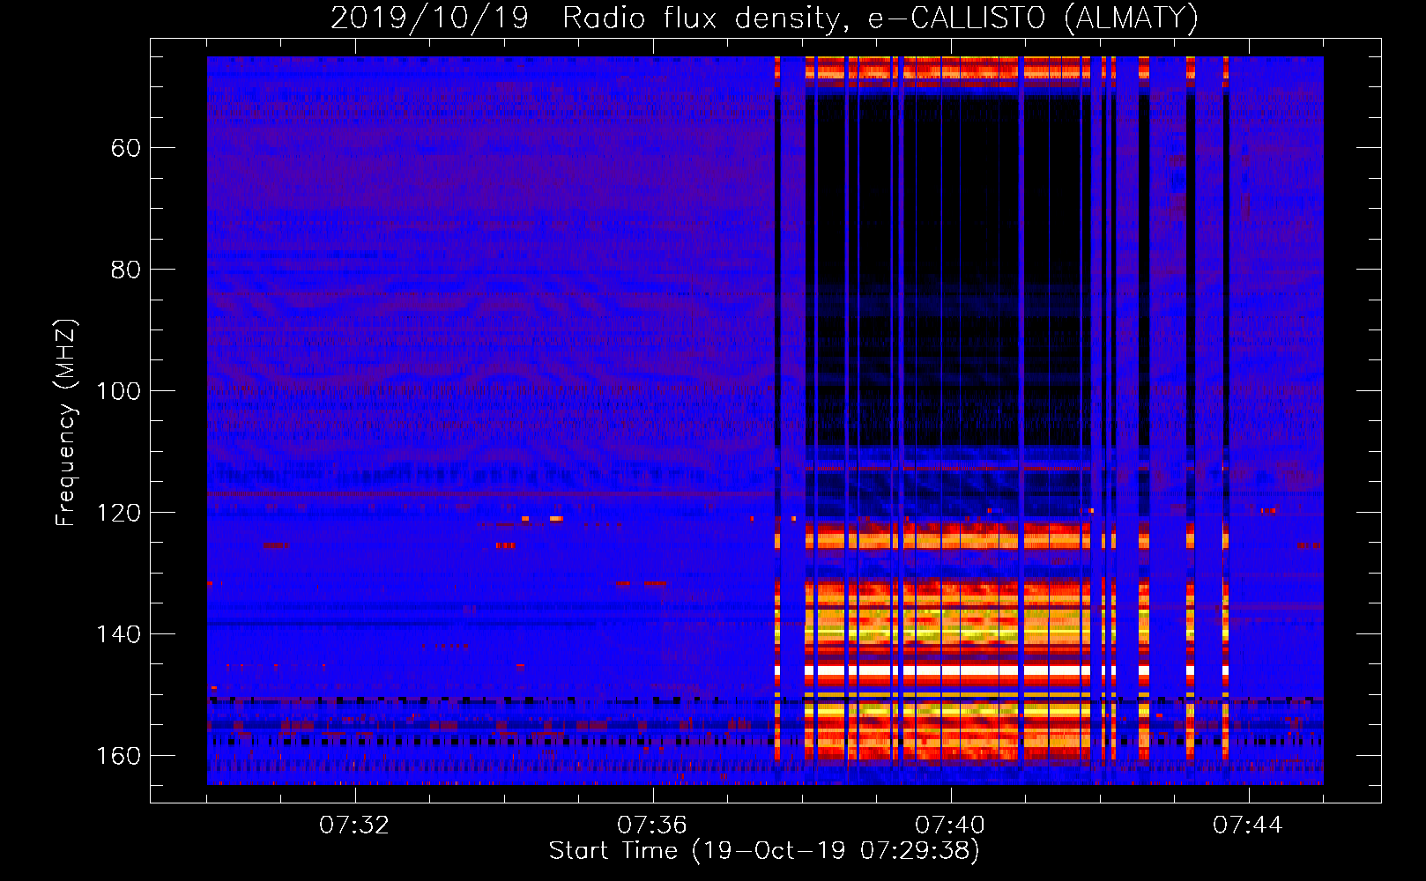Click the 07:44 time tick label
The image size is (1426, 881).
coord(1248,825)
